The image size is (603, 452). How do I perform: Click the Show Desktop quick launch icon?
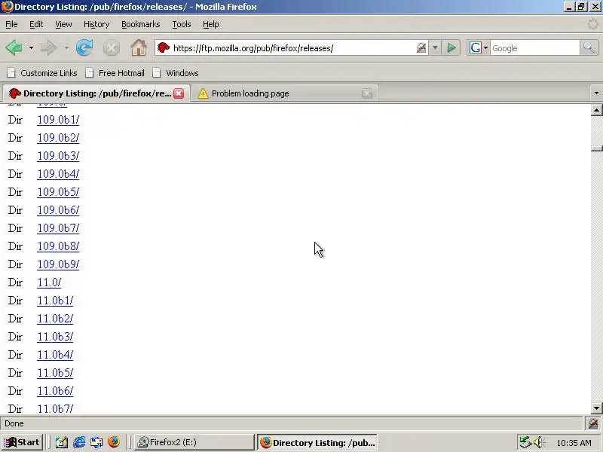pyautogui.click(x=62, y=442)
